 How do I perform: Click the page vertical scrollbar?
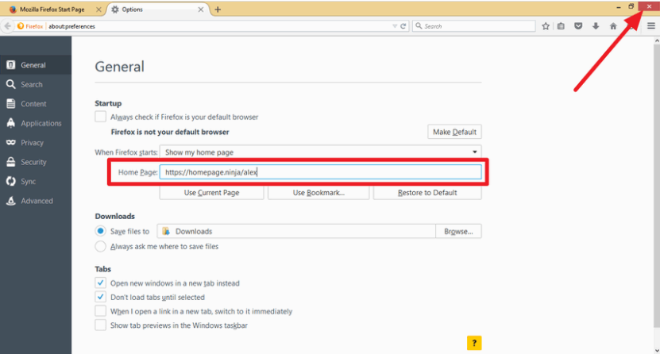[x=657, y=185]
